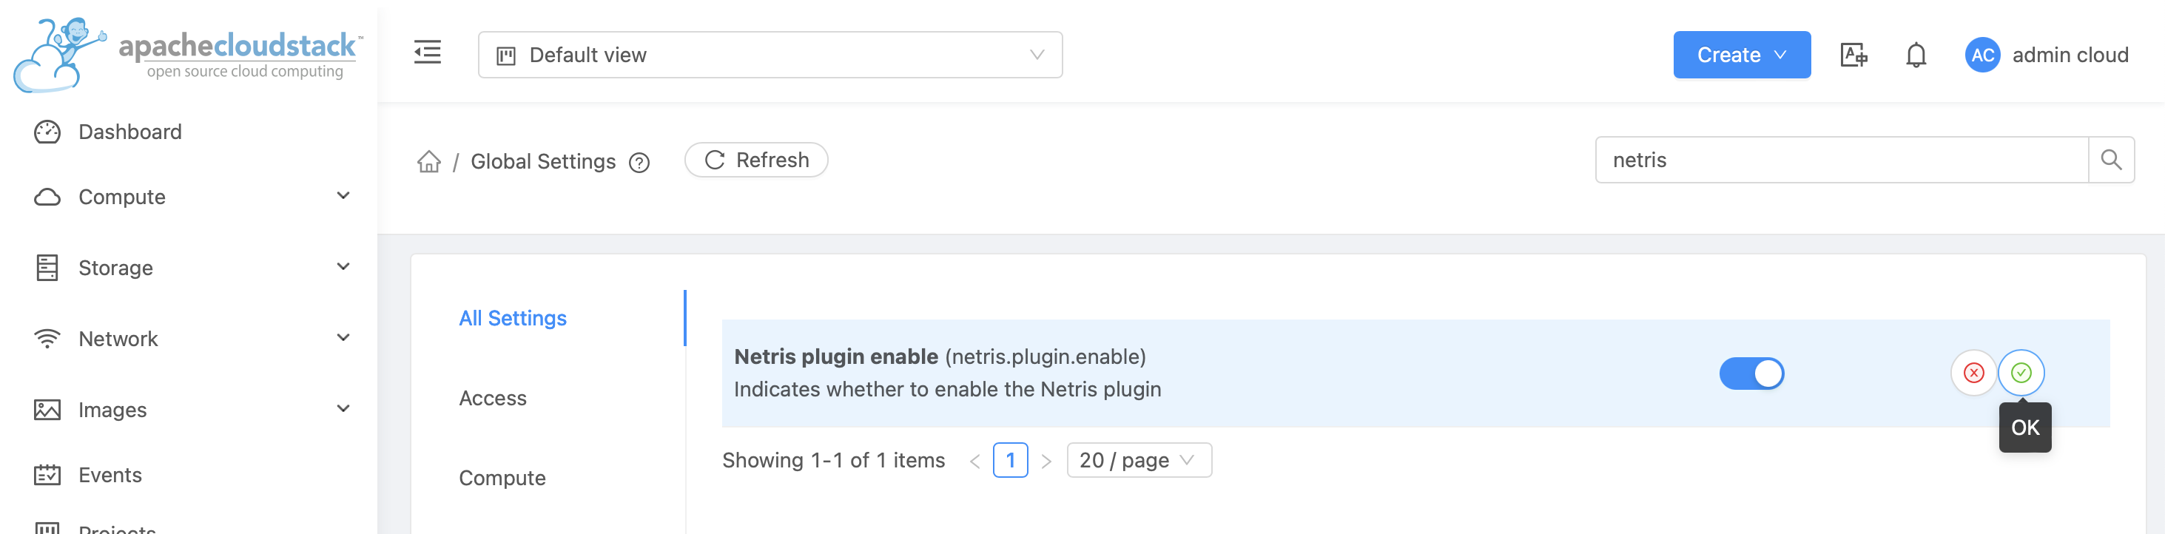Open the notification bell
Screen dimensions: 2165x534
[x=1916, y=54]
